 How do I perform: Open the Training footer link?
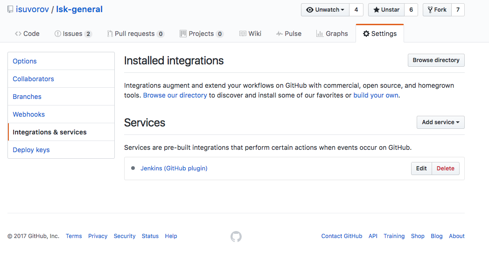point(394,236)
